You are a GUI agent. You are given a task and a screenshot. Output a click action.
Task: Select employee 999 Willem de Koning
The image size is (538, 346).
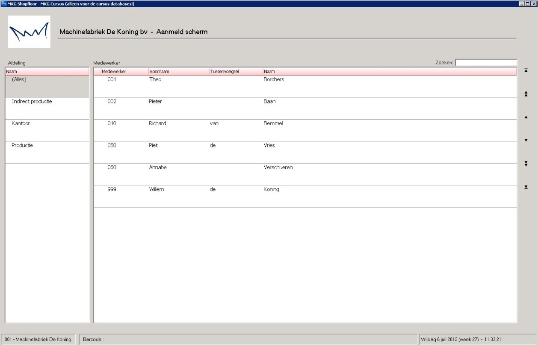click(x=305, y=196)
